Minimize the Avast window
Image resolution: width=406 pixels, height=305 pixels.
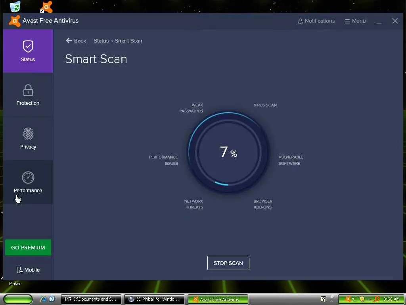click(x=379, y=21)
